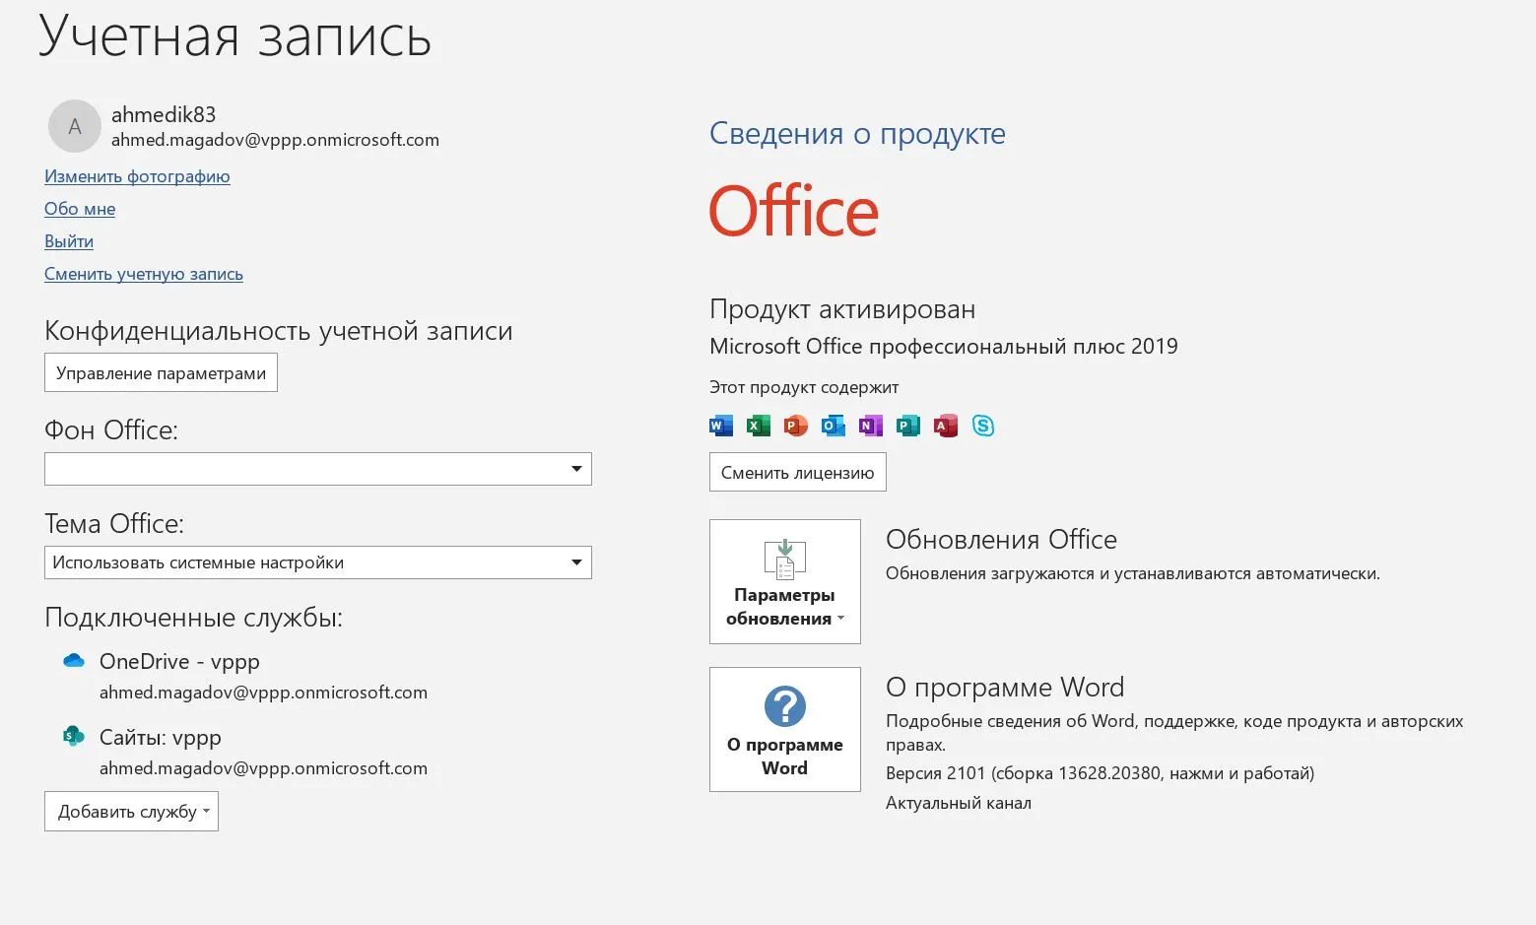
Task: Click the account avatar circle
Action: pyautogui.click(x=75, y=126)
